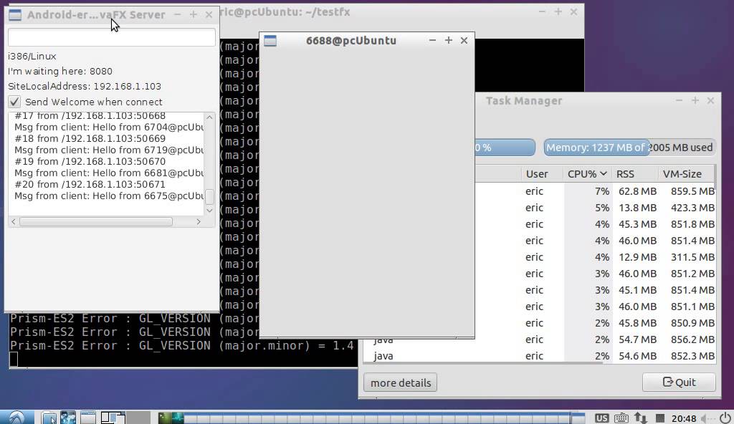Select the process row with 45.3 MB RSS
Image resolution: width=734 pixels, height=424 pixels.
[x=595, y=223]
